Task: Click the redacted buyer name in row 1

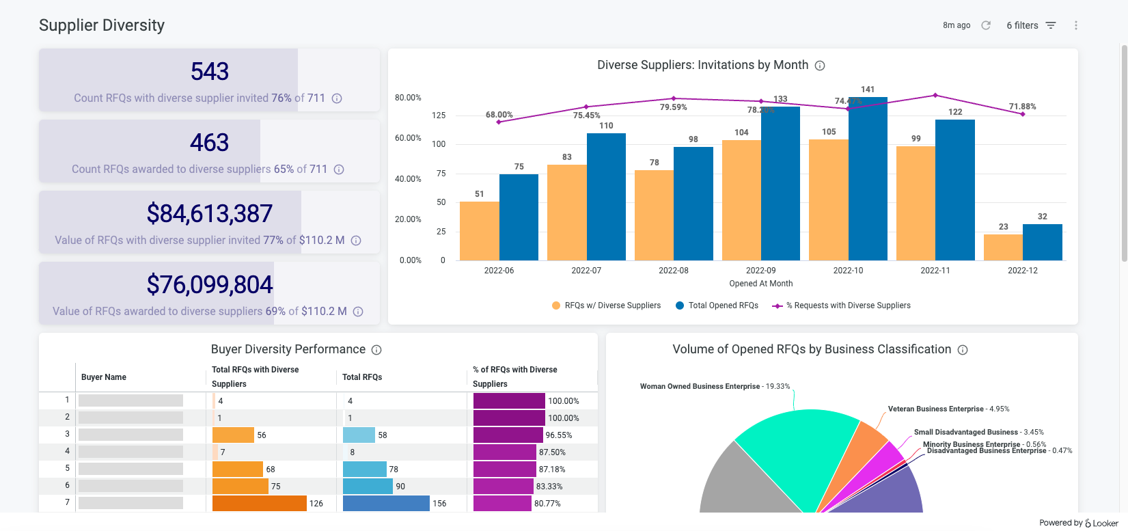Action: pos(130,400)
